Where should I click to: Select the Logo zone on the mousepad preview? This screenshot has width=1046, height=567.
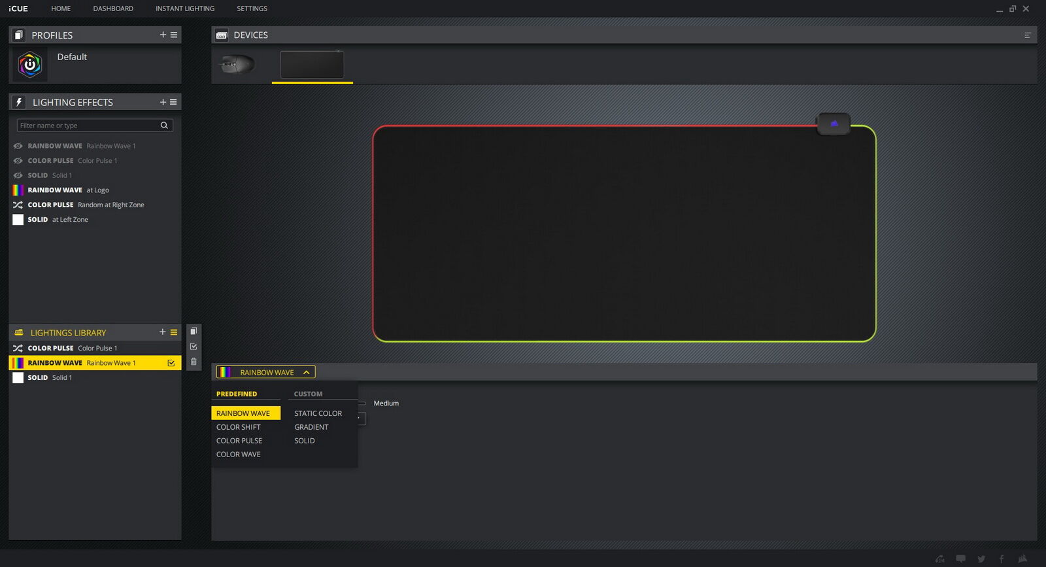(x=834, y=124)
